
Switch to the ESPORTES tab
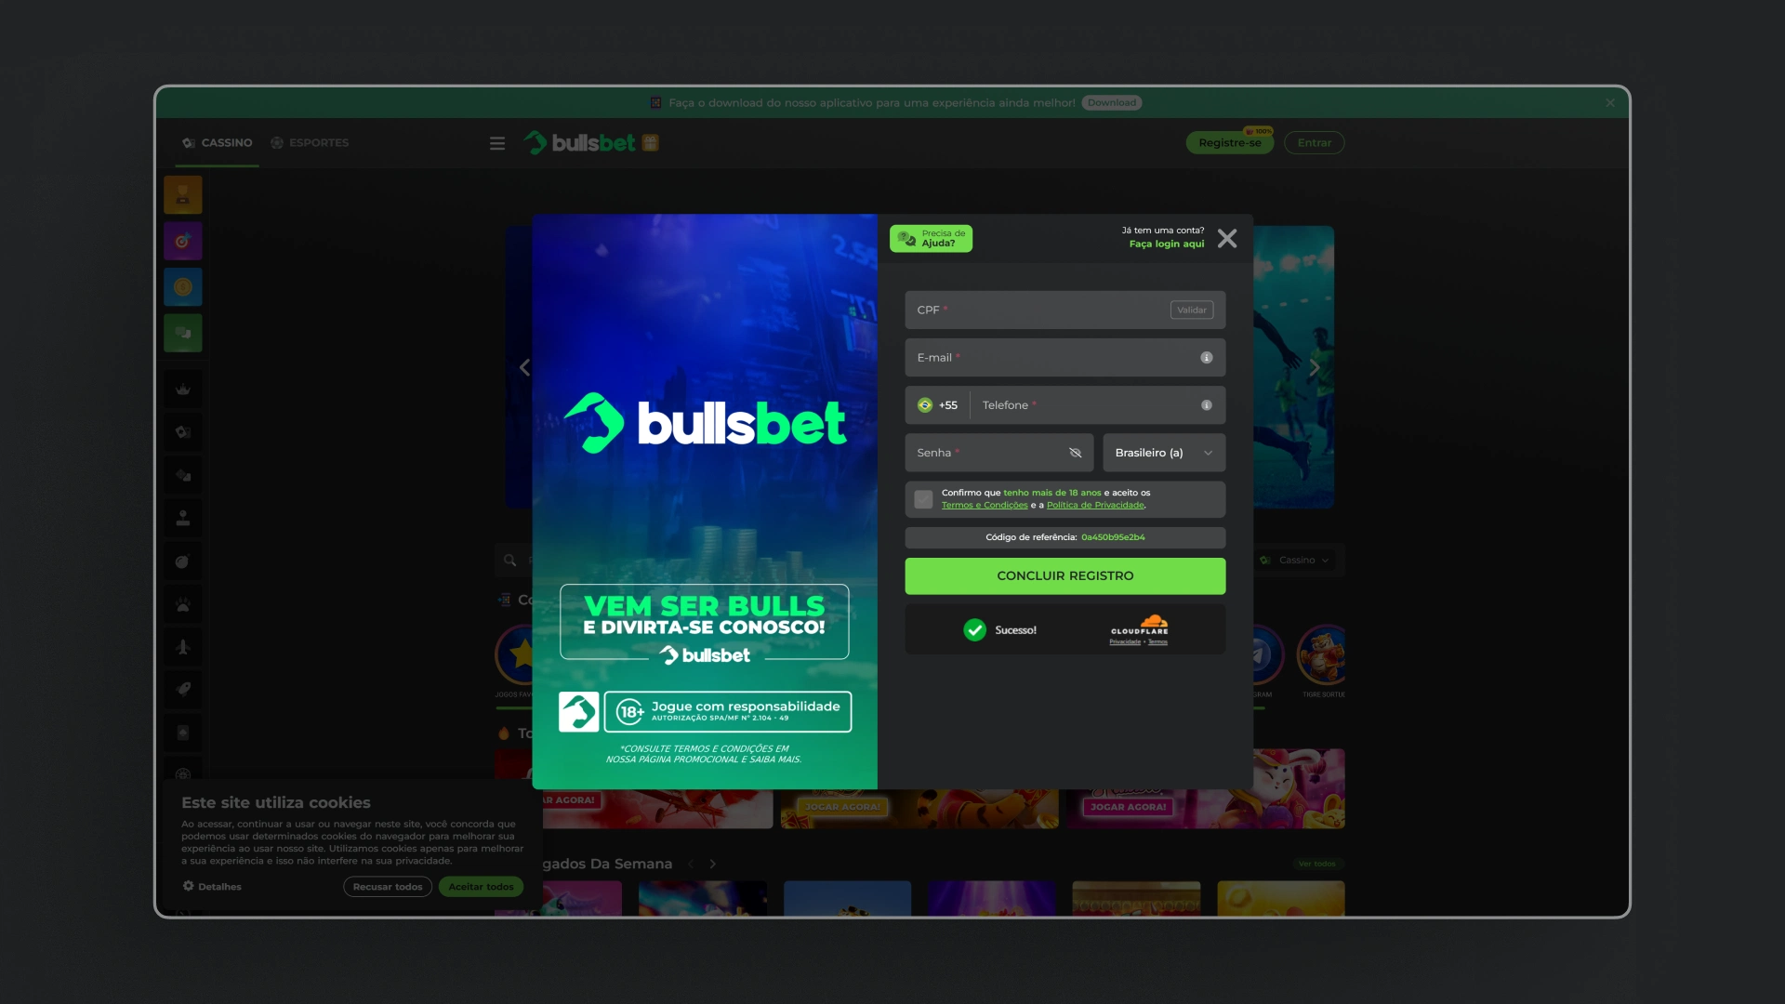point(310,142)
